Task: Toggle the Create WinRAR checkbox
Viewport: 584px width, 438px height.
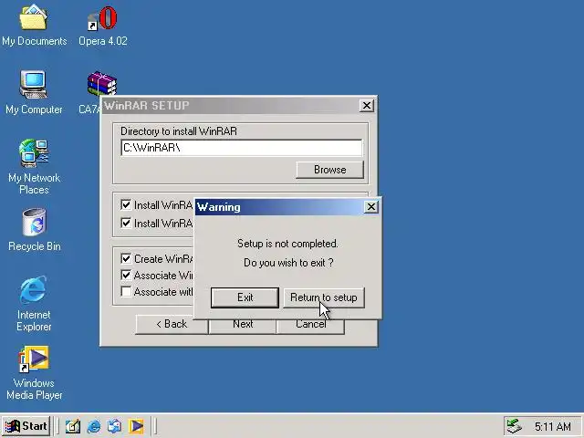Action: tap(126, 258)
